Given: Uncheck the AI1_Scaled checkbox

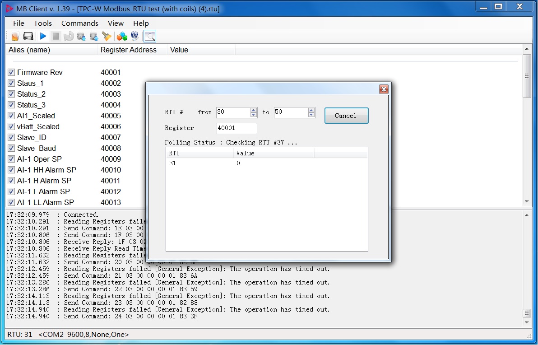Looking at the screenshot, I should pyautogui.click(x=11, y=116).
